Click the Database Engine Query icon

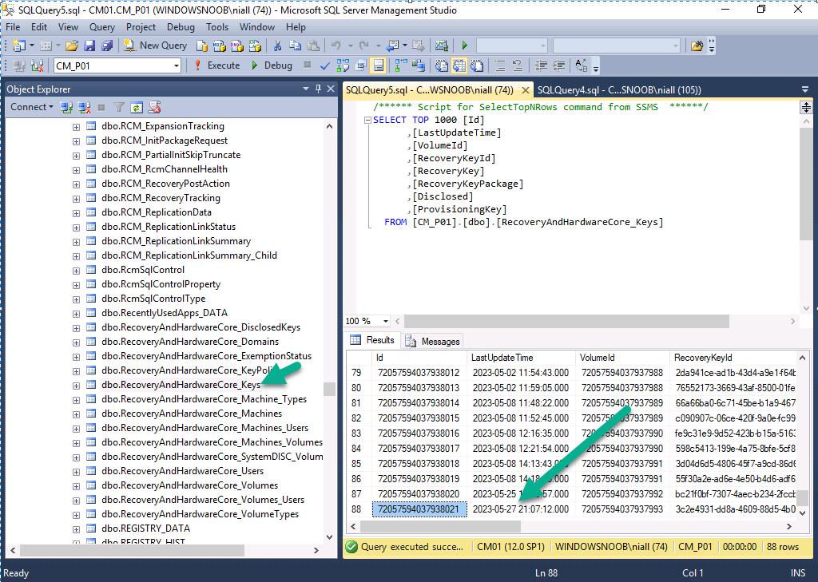202,46
